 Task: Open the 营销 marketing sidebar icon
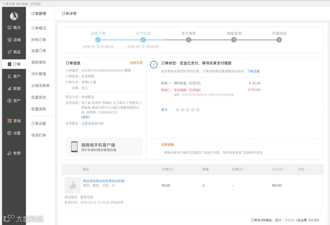[x=10, y=121]
